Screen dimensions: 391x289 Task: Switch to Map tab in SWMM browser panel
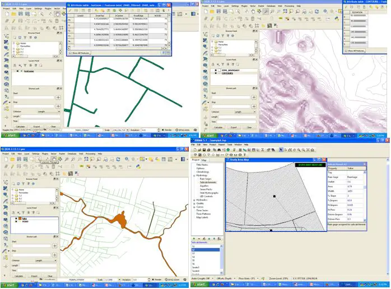tap(204, 160)
